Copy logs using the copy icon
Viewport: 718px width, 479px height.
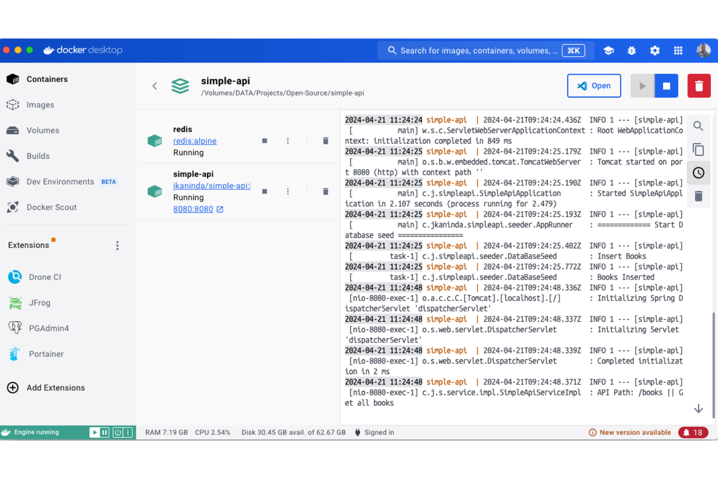pos(699,149)
